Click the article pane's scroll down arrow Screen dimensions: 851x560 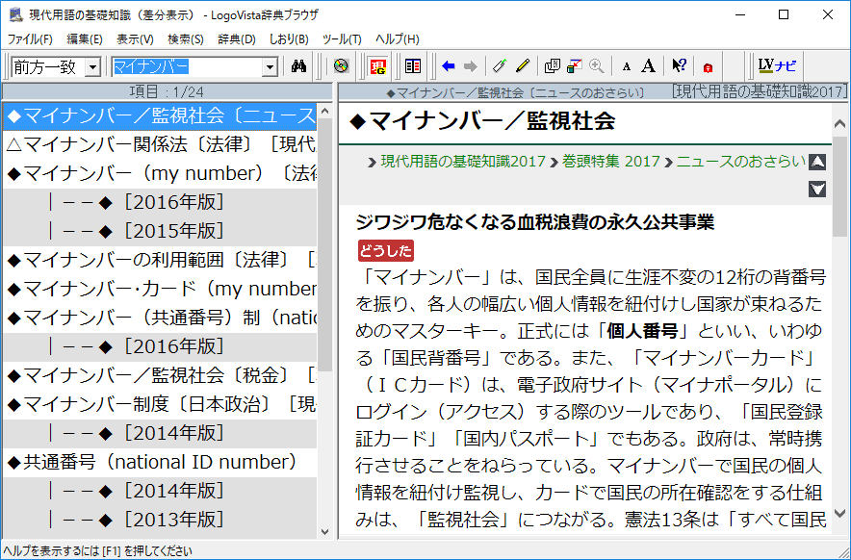tap(839, 514)
